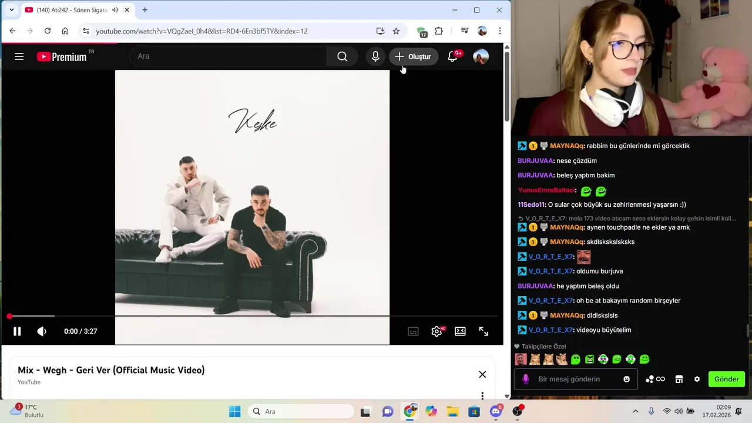Click chat panel scrollbar
This screenshot has width=752, height=423.
coord(748,331)
